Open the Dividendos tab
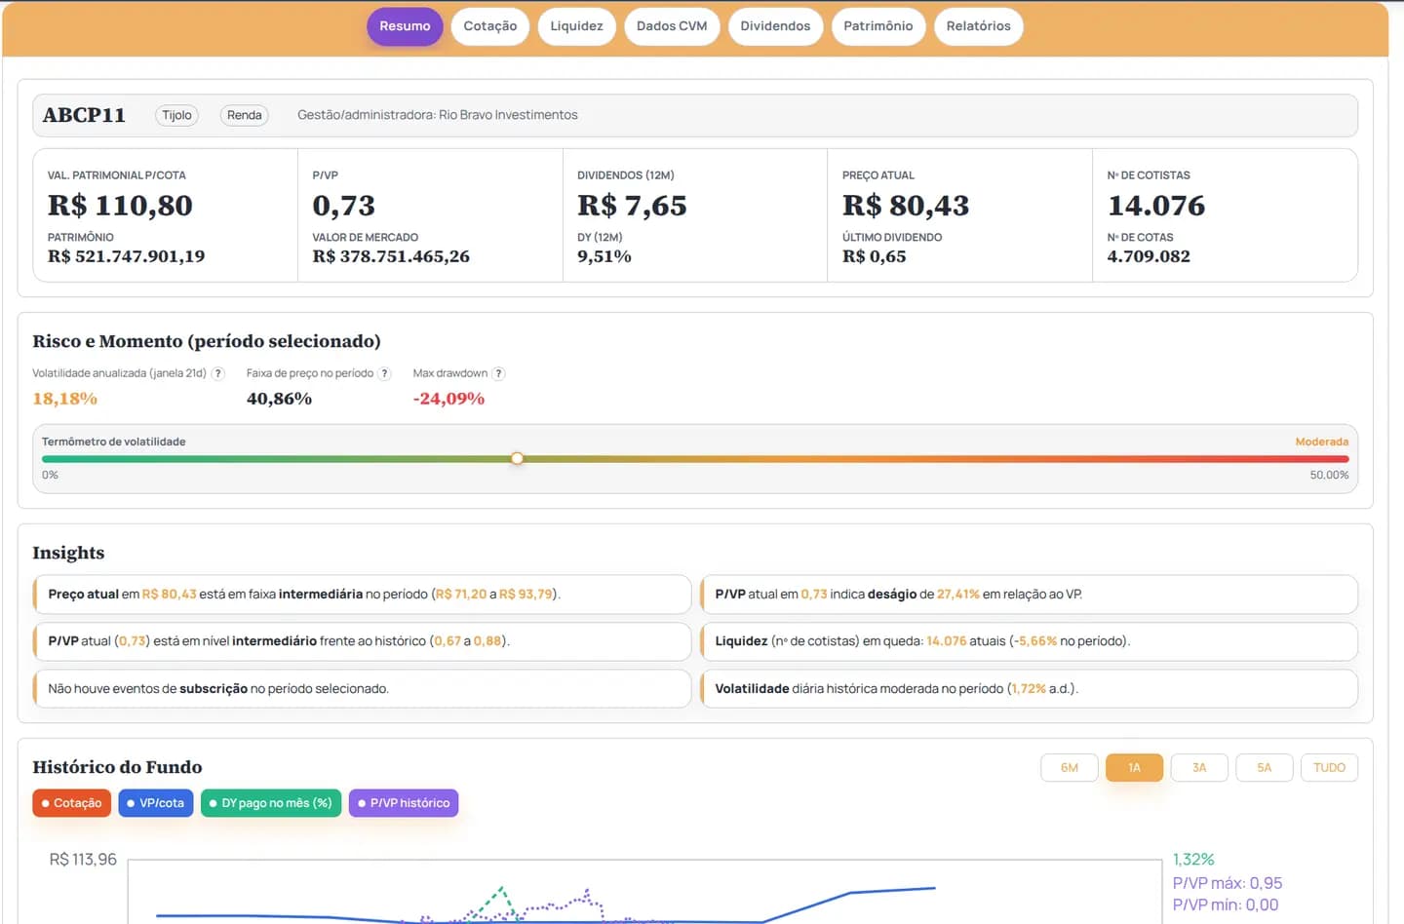 [x=775, y=26]
